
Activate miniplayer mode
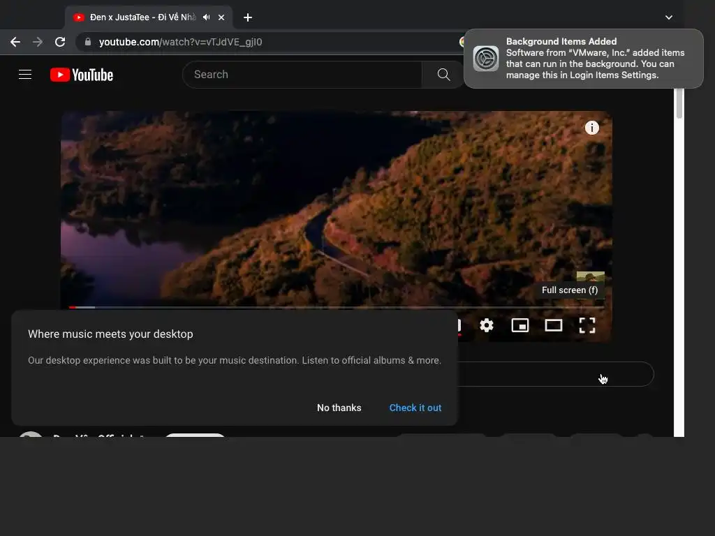tap(519, 325)
